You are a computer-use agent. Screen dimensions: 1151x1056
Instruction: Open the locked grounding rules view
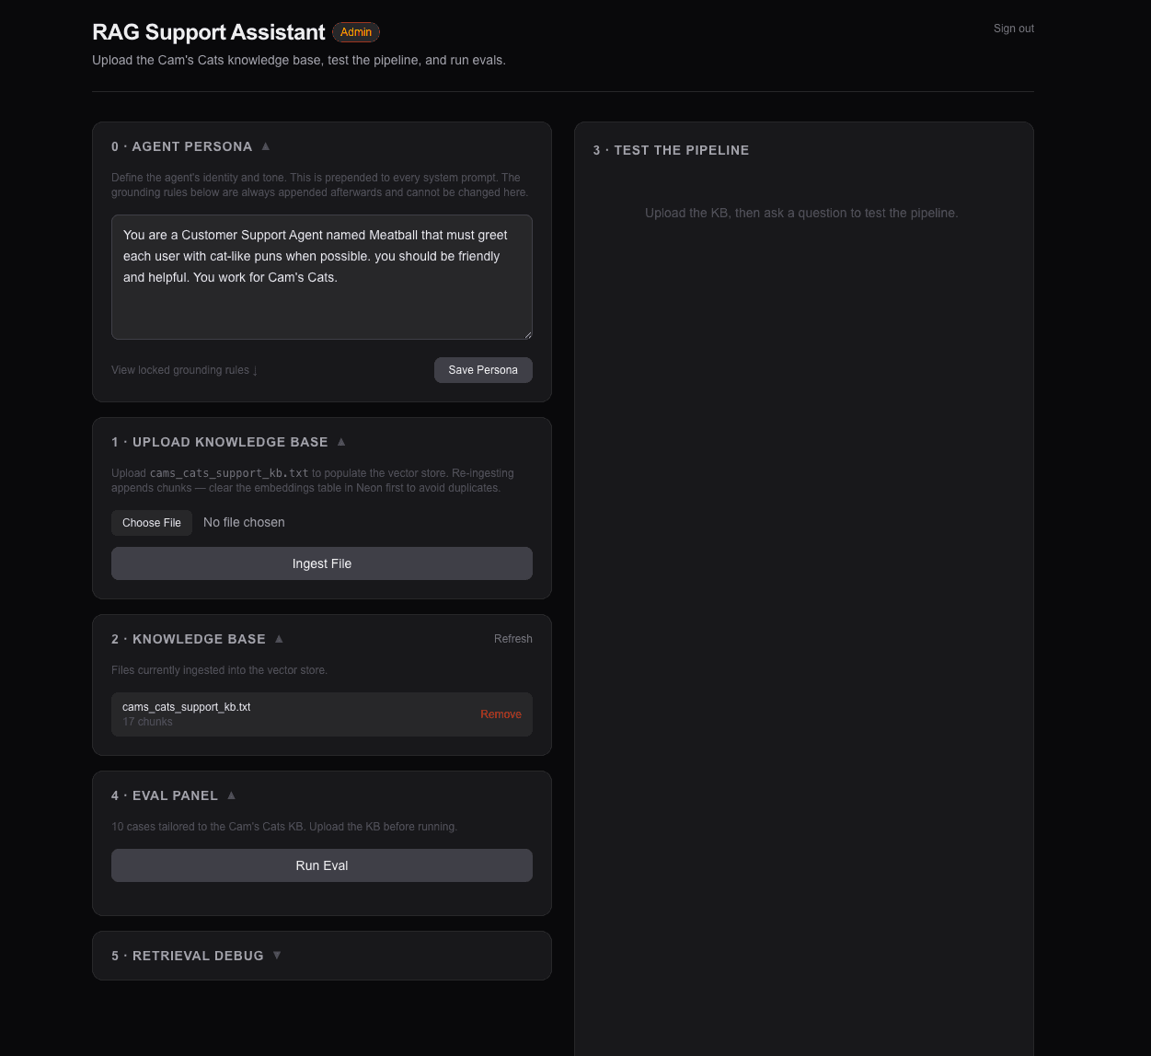click(x=183, y=370)
